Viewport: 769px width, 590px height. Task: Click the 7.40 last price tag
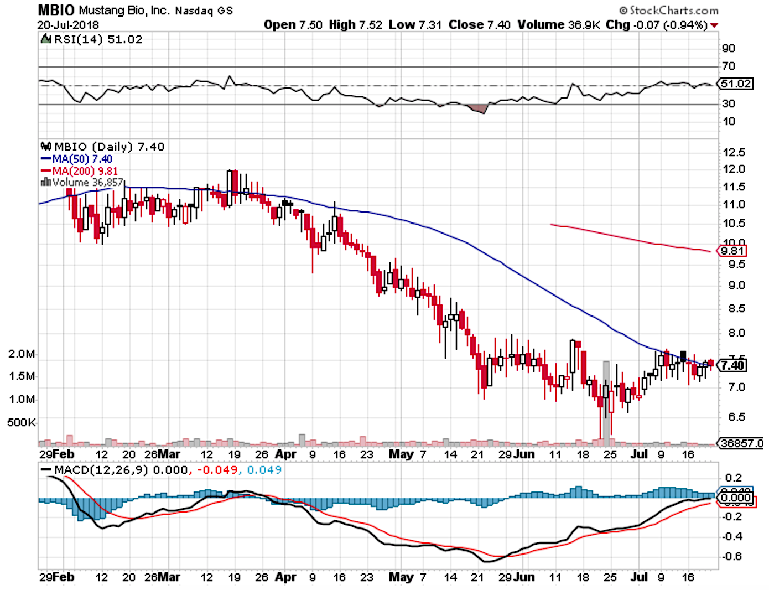click(732, 365)
